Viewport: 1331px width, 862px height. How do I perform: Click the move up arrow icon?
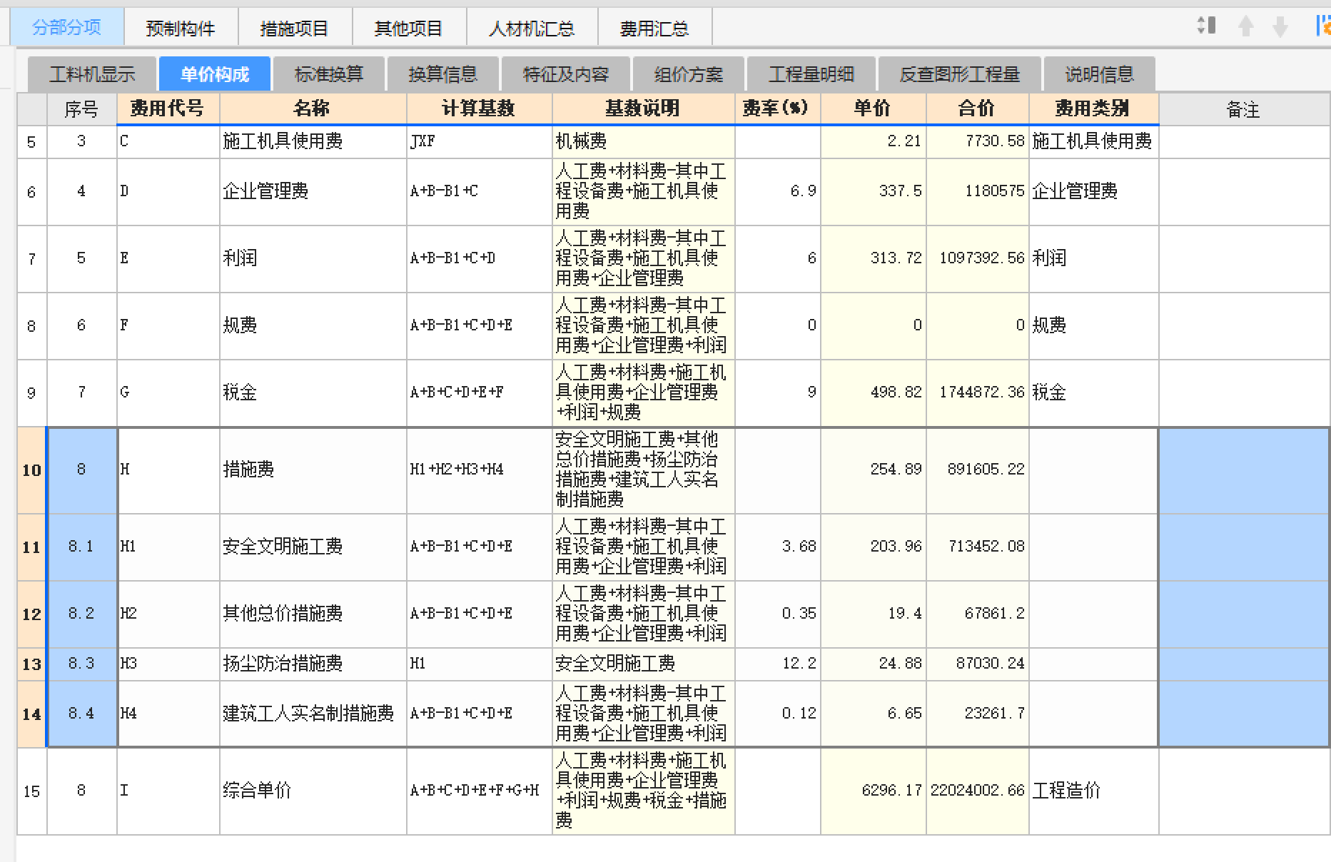tap(1246, 26)
